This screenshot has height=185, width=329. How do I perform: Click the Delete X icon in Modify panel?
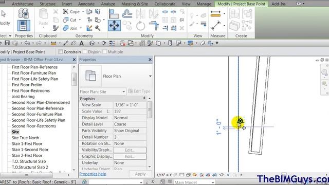[182, 28]
